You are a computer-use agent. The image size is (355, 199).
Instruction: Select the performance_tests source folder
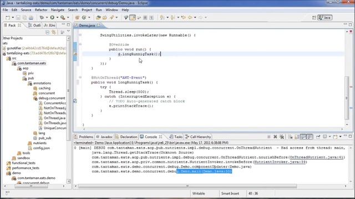(x=26, y=168)
